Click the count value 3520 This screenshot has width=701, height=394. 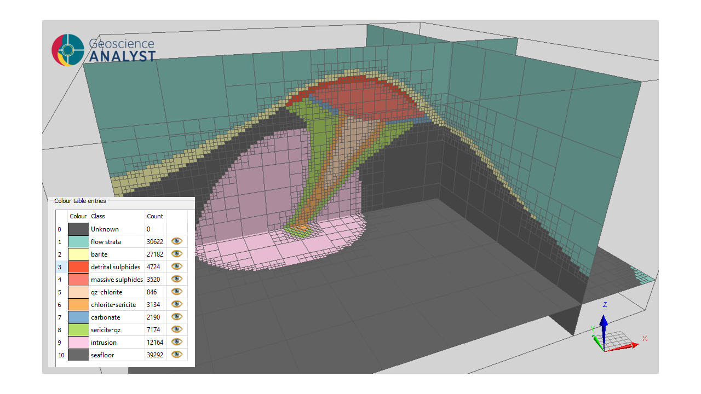click(x=154, y=280)
